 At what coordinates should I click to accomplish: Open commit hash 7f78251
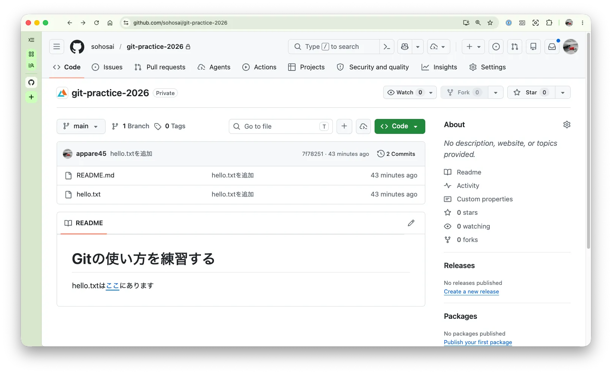313,154
